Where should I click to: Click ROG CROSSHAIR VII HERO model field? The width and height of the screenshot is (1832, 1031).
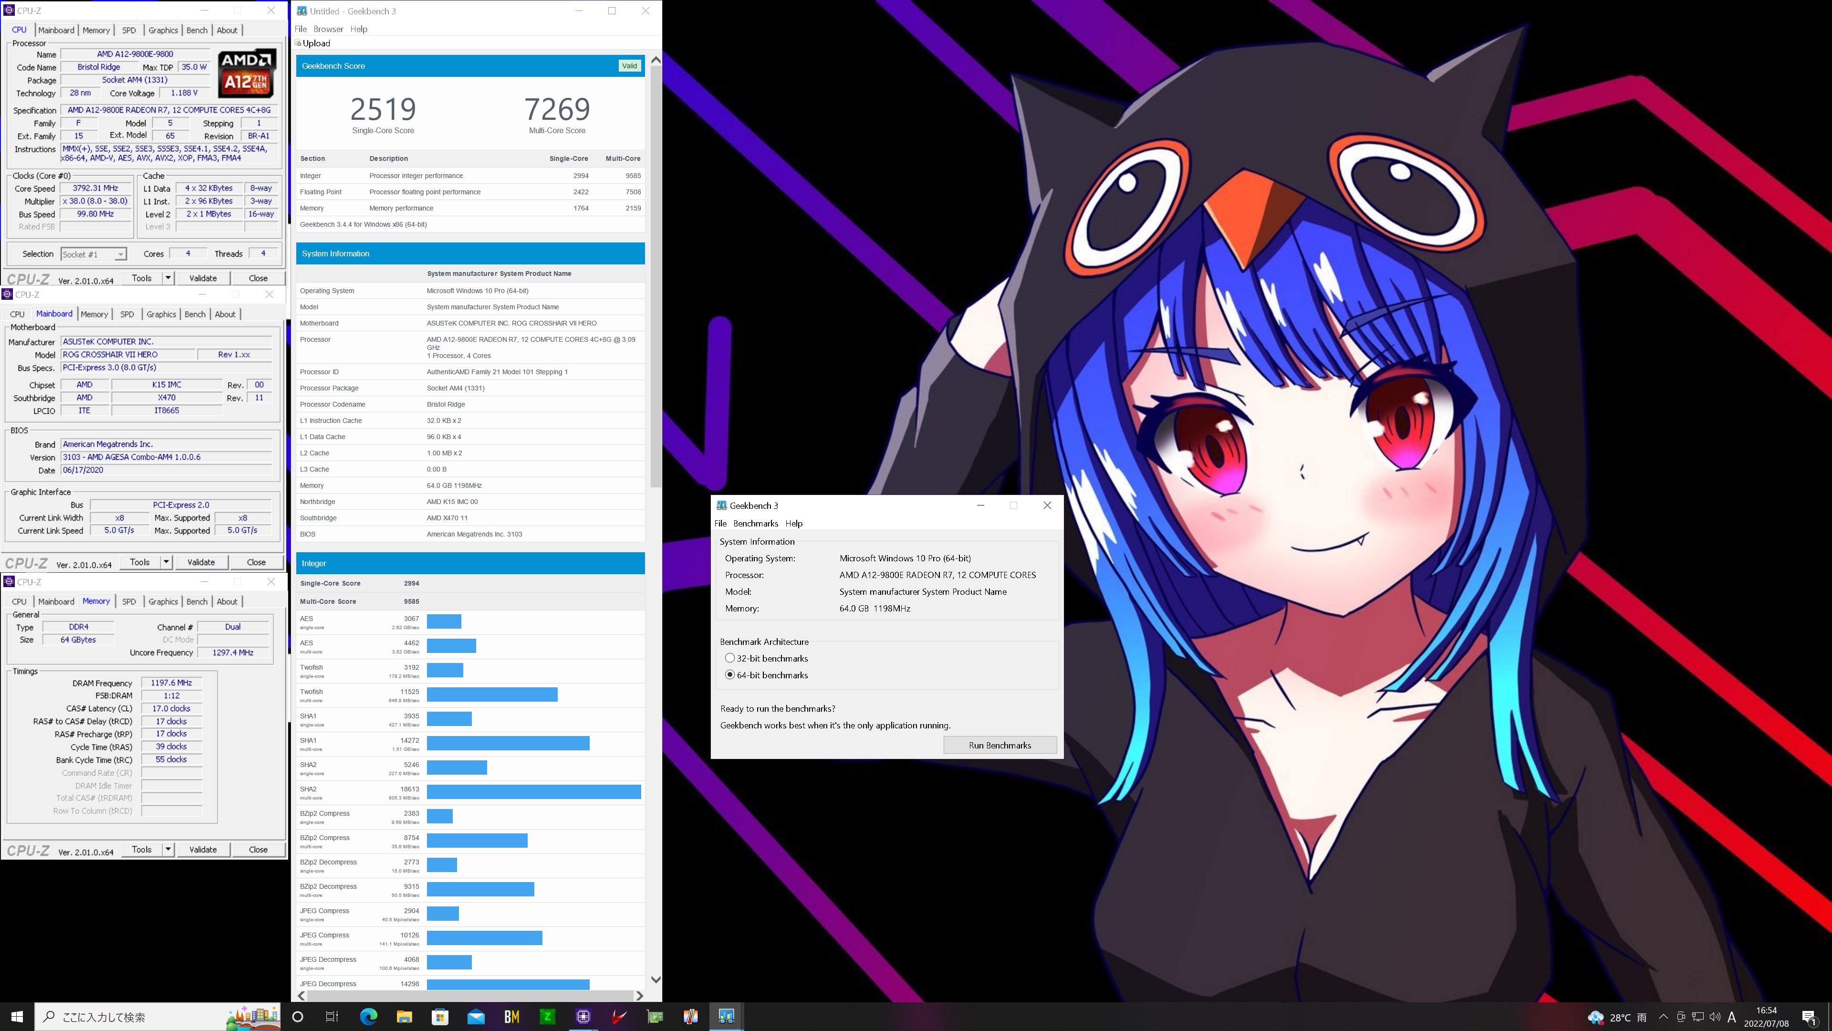127,354
